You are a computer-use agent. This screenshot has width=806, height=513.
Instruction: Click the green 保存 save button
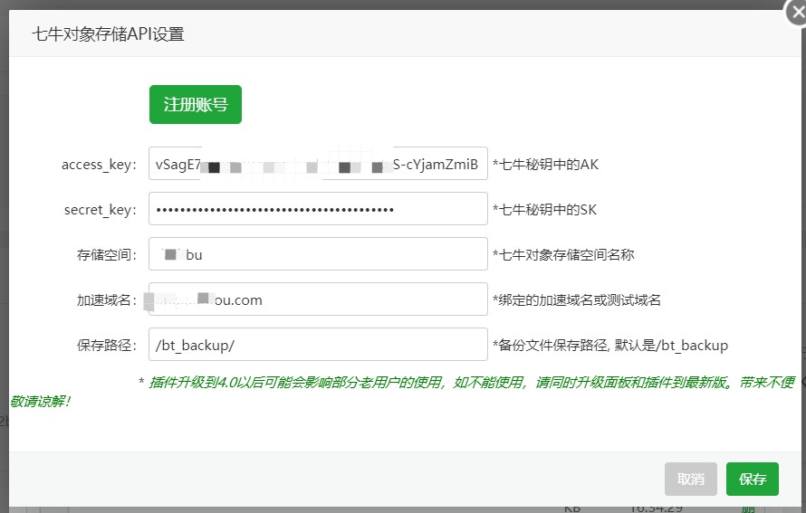(752, 480)
